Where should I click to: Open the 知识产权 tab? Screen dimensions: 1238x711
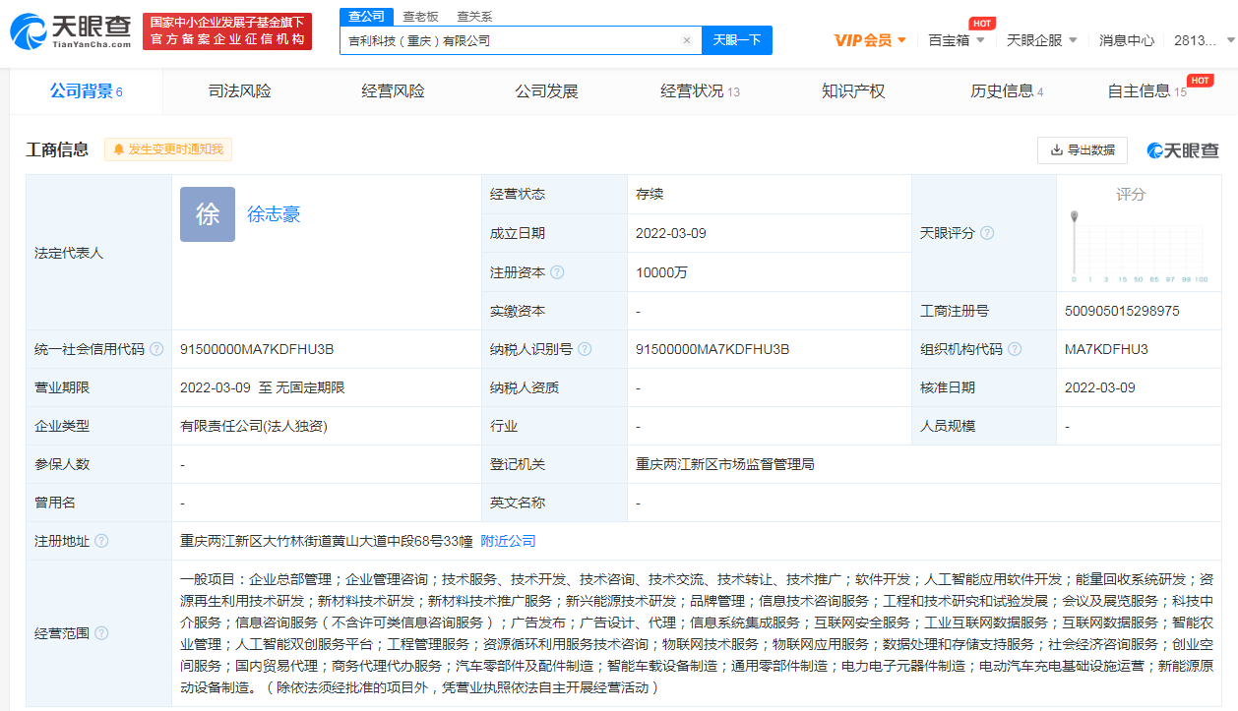click(x=853, y=91)
